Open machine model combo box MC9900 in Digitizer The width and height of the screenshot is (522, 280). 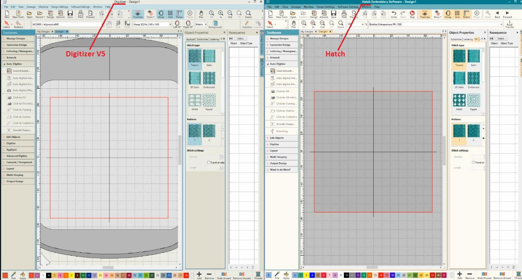tap(67, 24)
